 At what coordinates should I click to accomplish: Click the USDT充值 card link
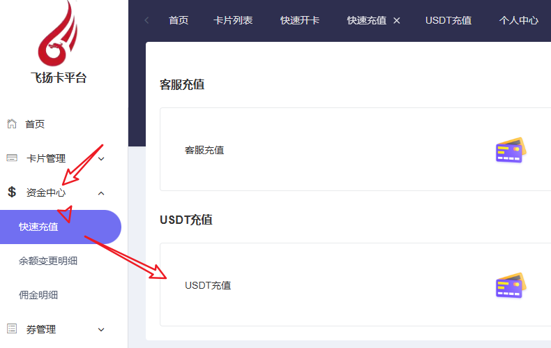(x=208, y=285)
